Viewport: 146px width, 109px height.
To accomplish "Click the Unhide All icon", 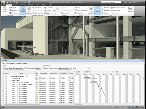I will pos(62,13).
